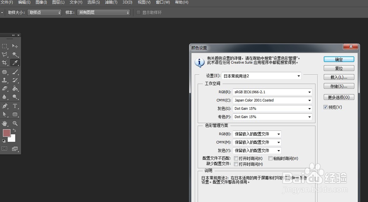Open CMYK(M) color management policy dropdown

click(257, 142)
